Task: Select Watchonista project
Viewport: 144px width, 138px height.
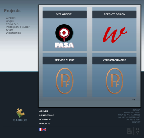Action: click(14, 33)
